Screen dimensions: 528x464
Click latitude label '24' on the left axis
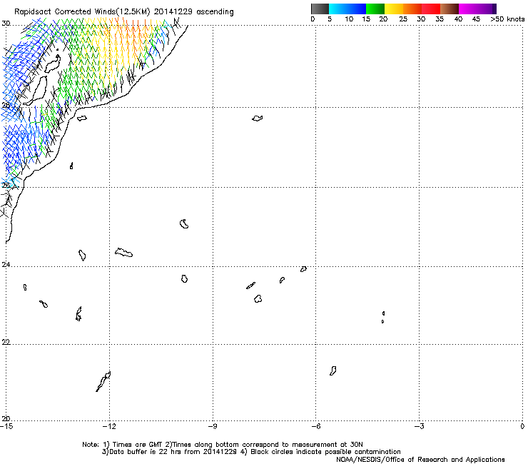click(x=6, y=265)
